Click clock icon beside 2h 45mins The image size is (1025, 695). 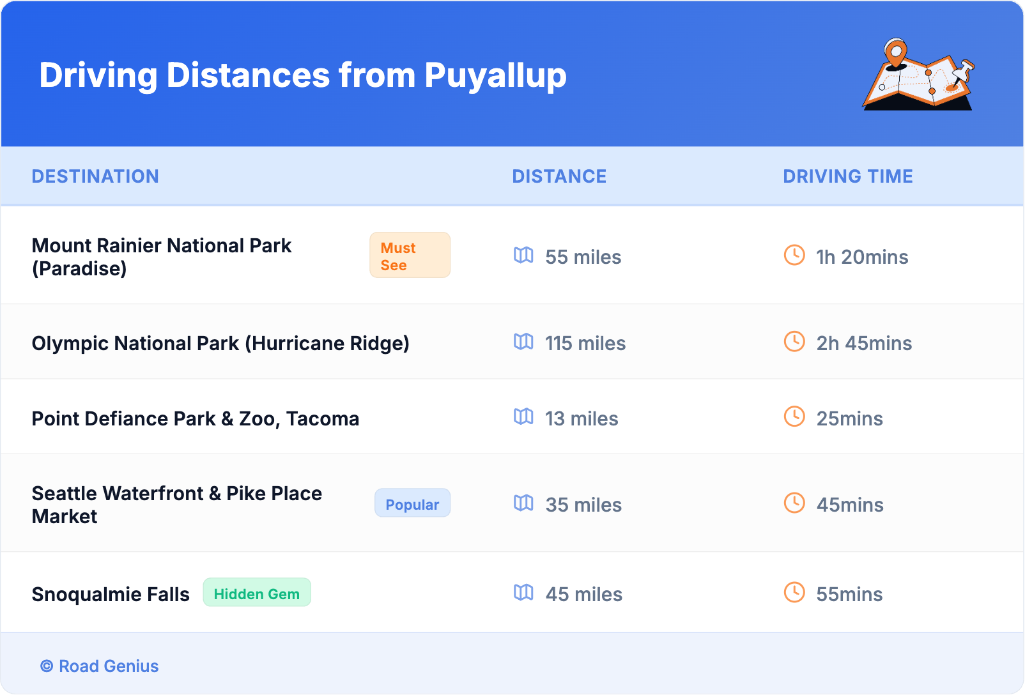tap(794, 342)
